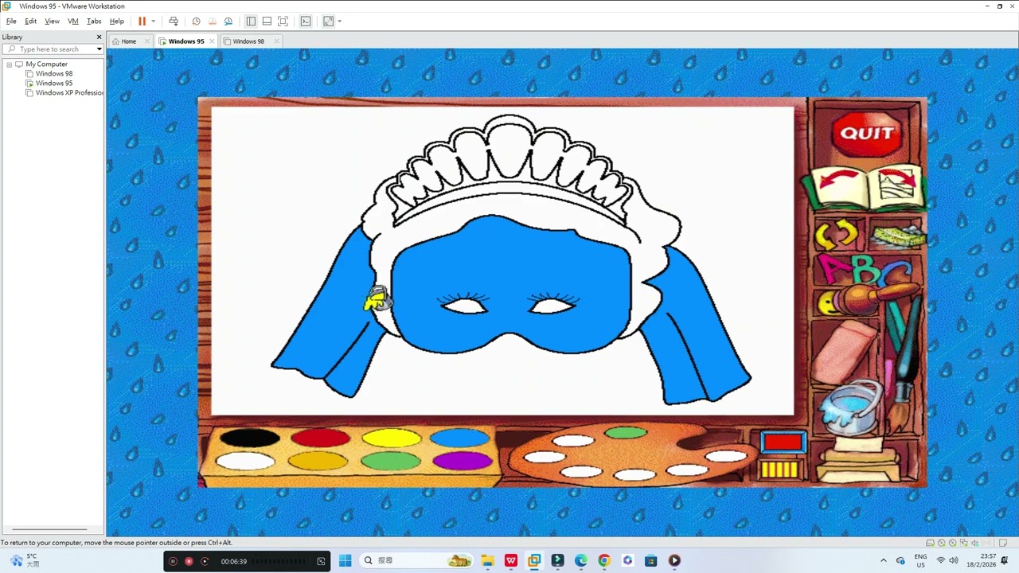Viewport: 1019px width, 573px height.
Task: Toggle the thumbnail bar view icon
Action: click(x=267, y=21)
